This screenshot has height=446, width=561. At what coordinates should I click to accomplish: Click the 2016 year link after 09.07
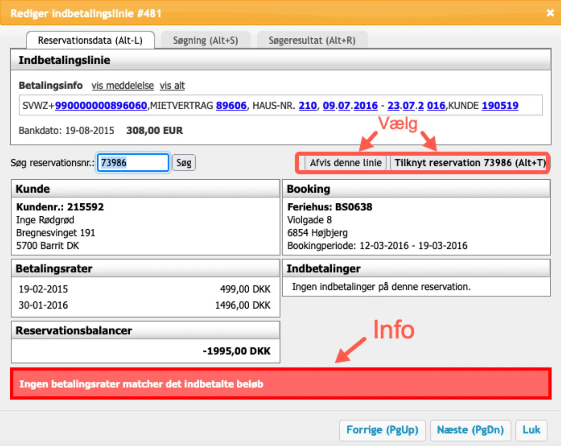365,106
